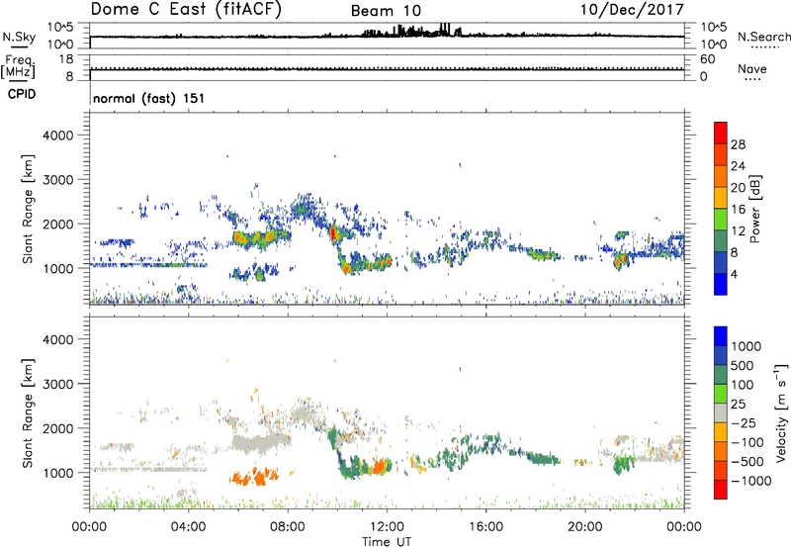Click the 'CPID' label
This screenshot has width=791, height=548.
point(22,94)
